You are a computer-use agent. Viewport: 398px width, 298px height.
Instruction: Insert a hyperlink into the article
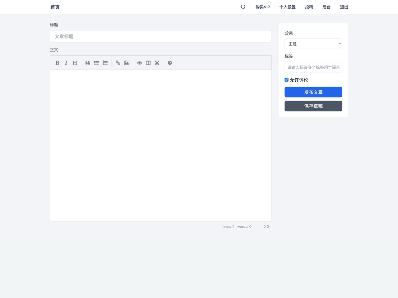(118, 63)
